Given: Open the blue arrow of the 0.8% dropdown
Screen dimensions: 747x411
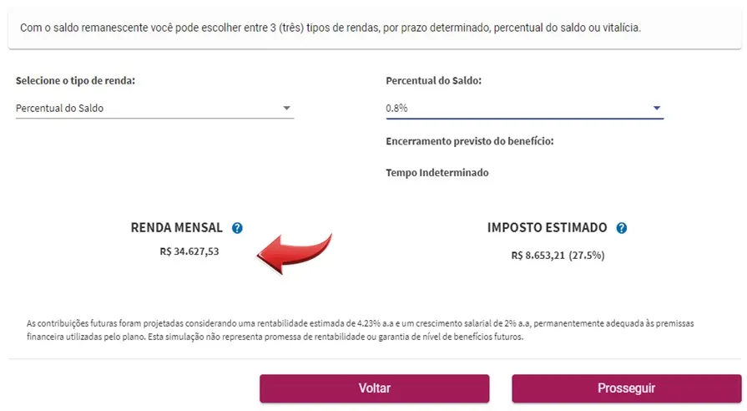Looking at the screenshot, I should coord(657,109).
